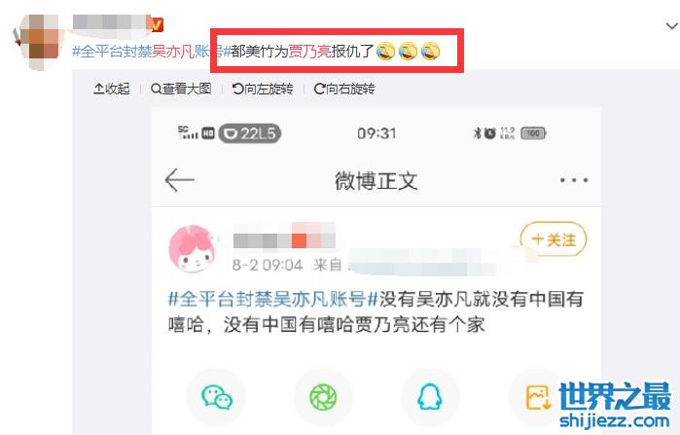Image resolution: width=680 pixels, height=435 pixels.
Task: Rotate image left with 向左旋转
Action: [263, 89]
